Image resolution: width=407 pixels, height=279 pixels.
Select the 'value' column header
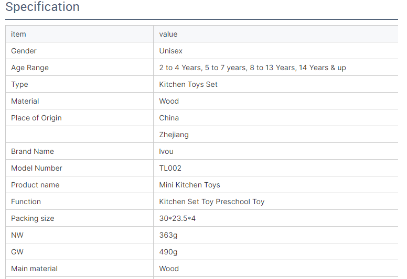click(168, 34)
